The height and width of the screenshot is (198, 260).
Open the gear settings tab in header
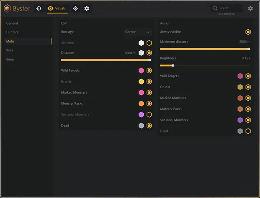click(x=87, y=8)
